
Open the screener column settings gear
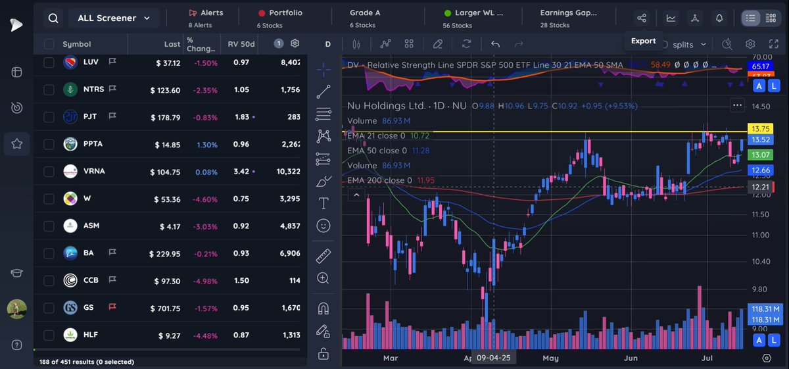[295, 43]
